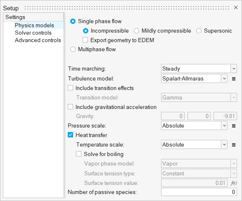
Task: Open the Temperature scale dropdown
Action: [x=194, y=144]
